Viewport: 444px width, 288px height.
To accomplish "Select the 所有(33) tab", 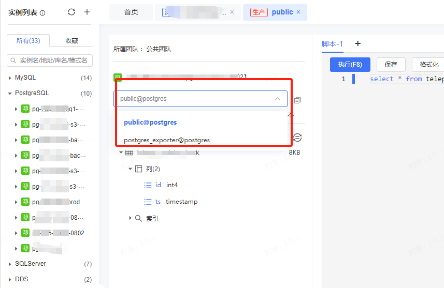I will pos(28,40).
